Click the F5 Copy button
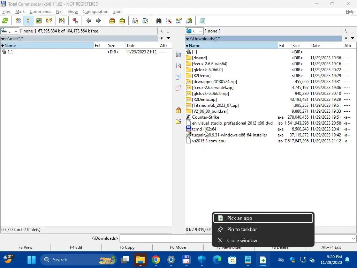The image size is (357, 268). pos(127,247)
